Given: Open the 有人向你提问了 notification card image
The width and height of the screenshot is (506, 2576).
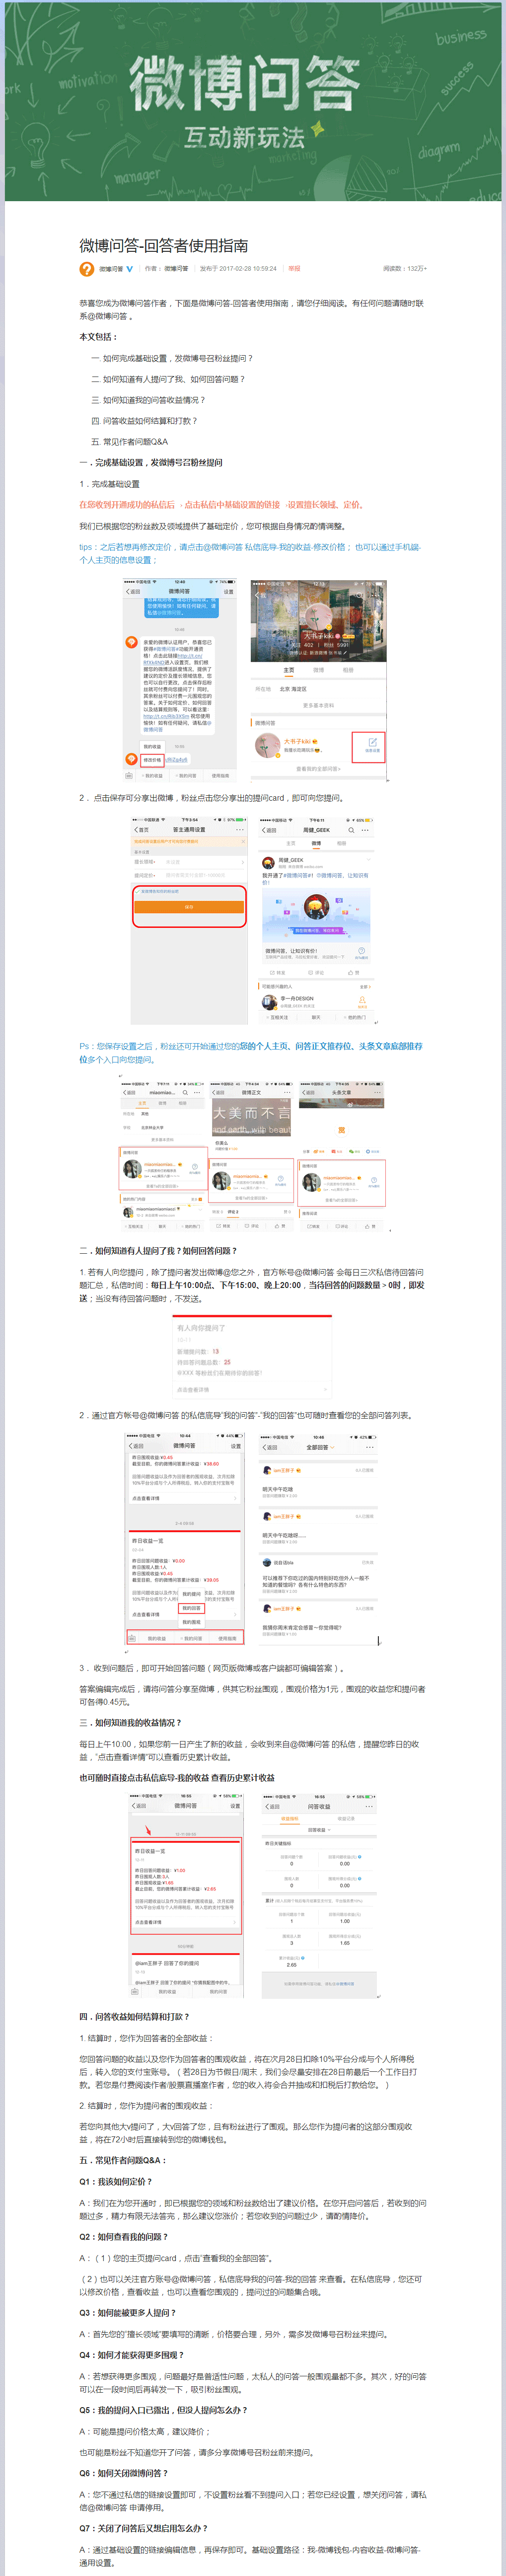Looking at the screenshot, I should pyautogui.click(x=252, y=1357).
